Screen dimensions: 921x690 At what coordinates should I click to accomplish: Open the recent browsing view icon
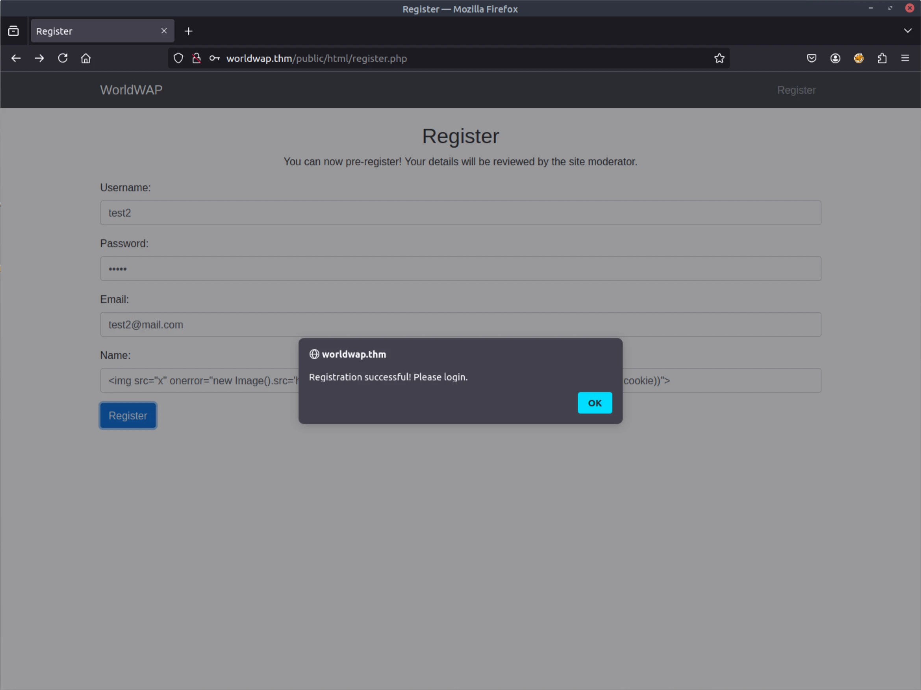tap(13, 31)
